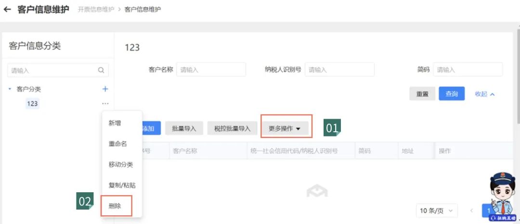Select the 123 category tree item
520x224 pixels.
pyautogui.click(x=32, y=103)
